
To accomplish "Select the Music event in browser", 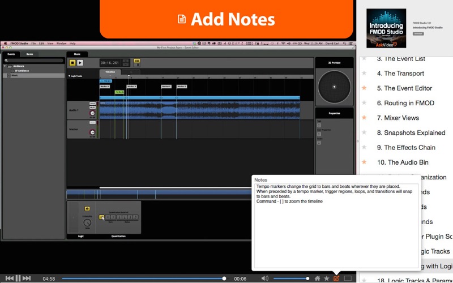I will click(34, 75).
